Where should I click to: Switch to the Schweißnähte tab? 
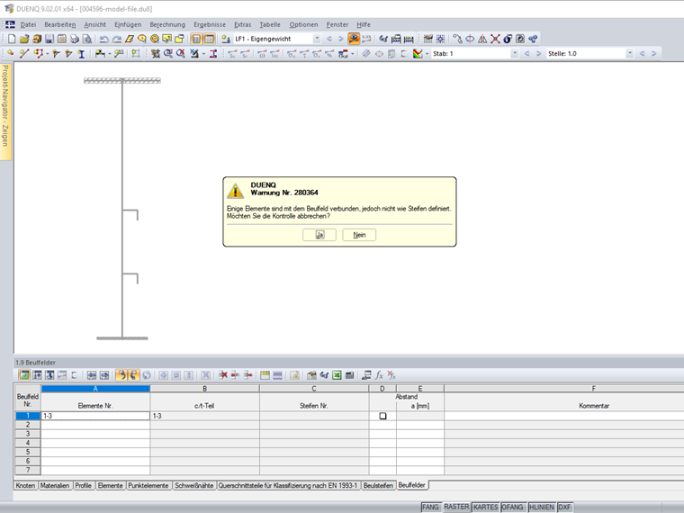click(x=194, y=485)
